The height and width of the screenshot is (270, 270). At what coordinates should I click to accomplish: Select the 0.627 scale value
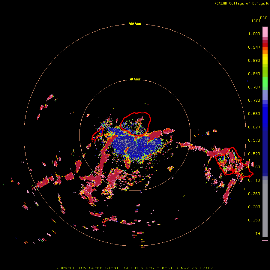pyautogui.click(x=254, y=127)
